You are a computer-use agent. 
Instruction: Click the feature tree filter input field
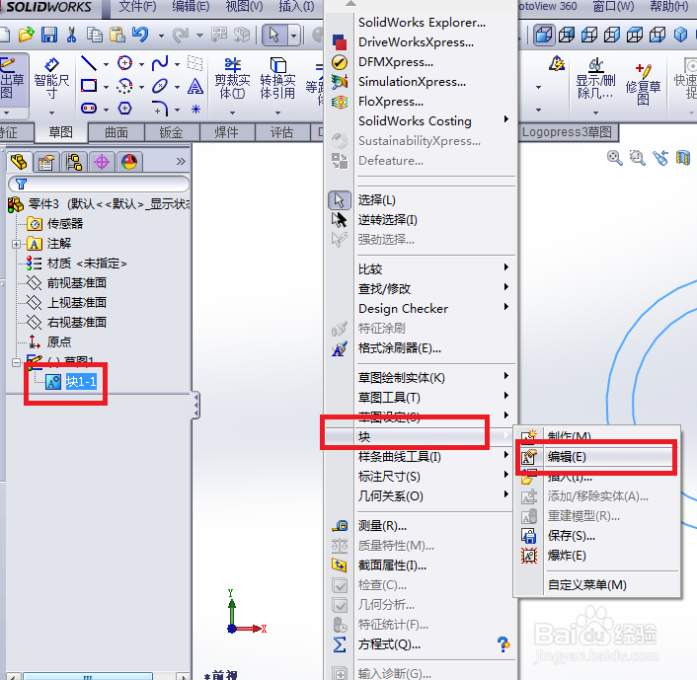click(x=99, y=184)
